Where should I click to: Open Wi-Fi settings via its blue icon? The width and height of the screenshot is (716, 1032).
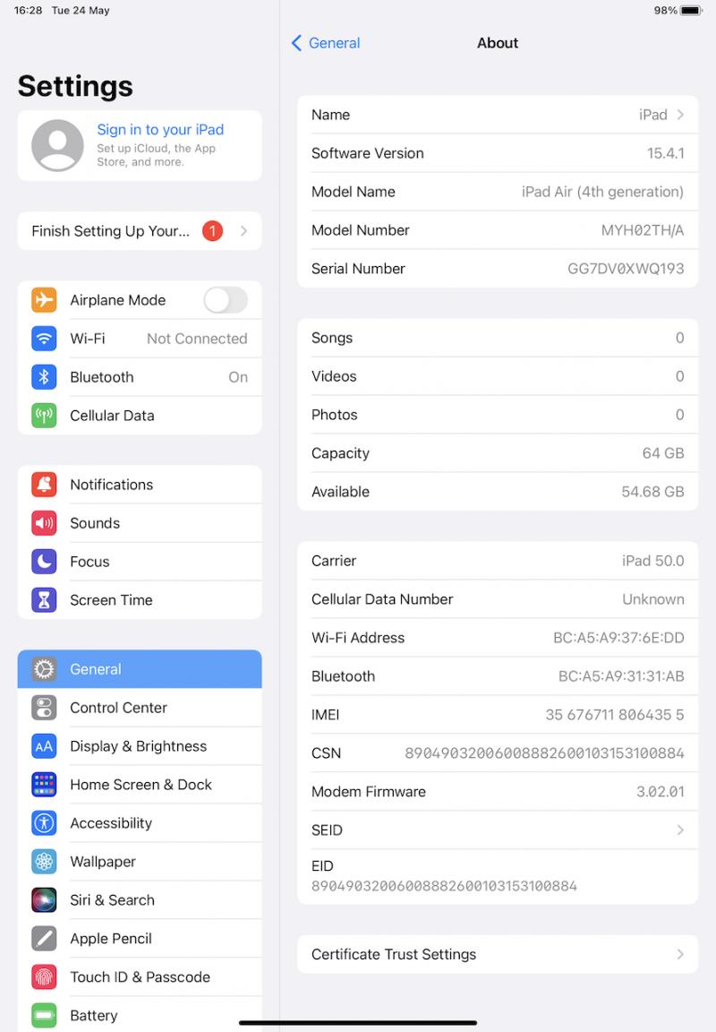pyautogui.click(x=44, y=339)
